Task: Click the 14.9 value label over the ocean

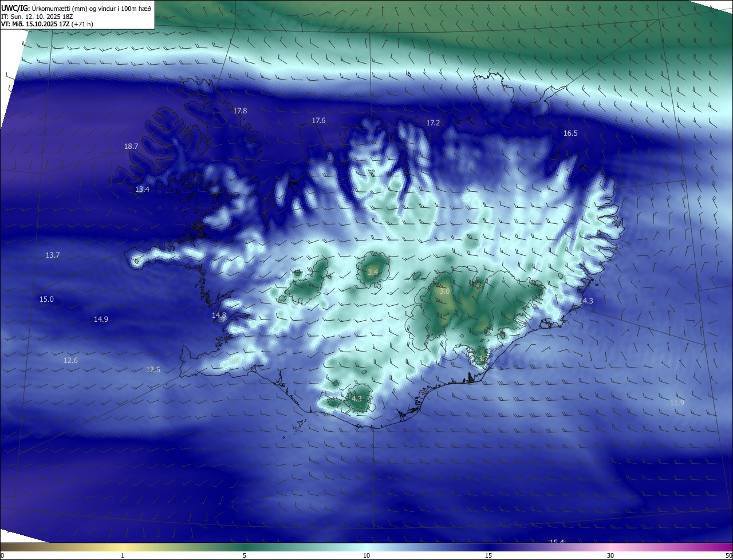Action: click(x=101, y=319)
